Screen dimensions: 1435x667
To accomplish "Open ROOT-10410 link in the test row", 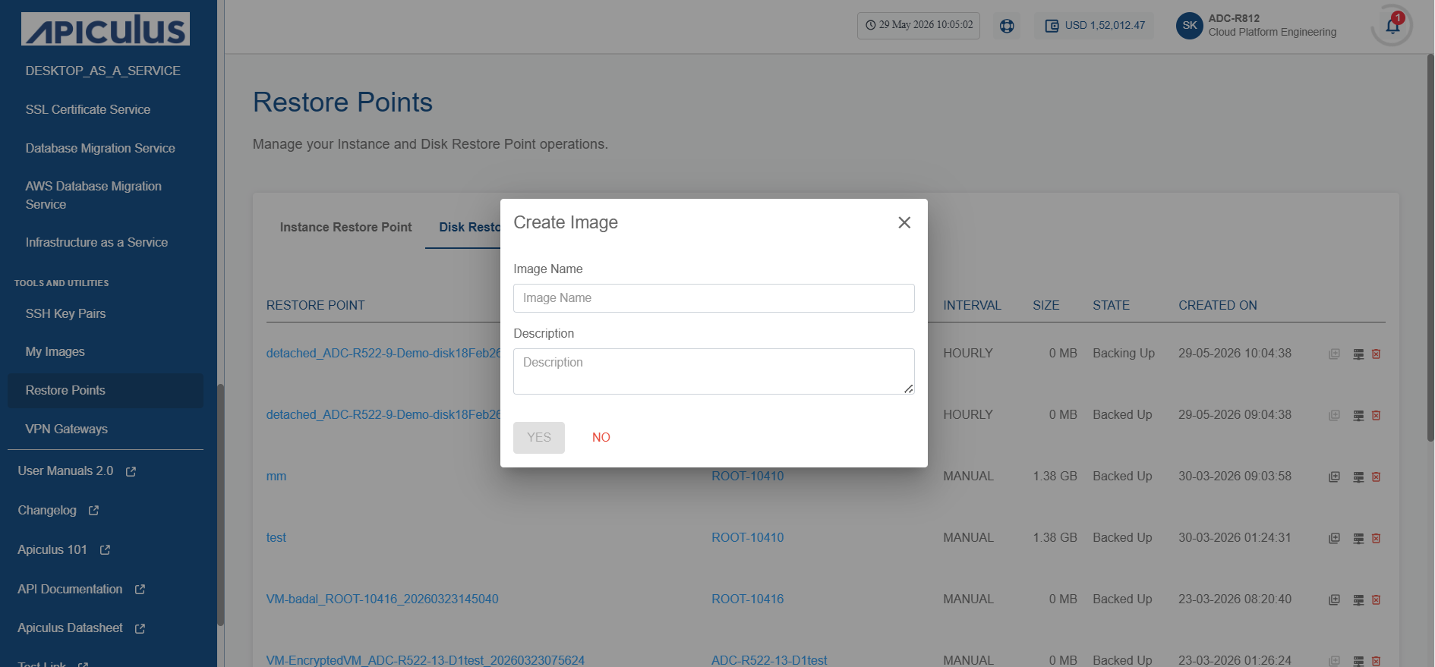I will coord(747,538).
